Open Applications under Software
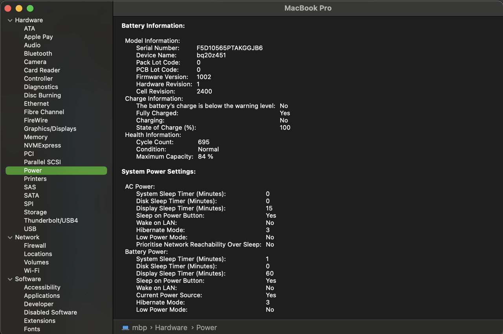 coord(42,296)
